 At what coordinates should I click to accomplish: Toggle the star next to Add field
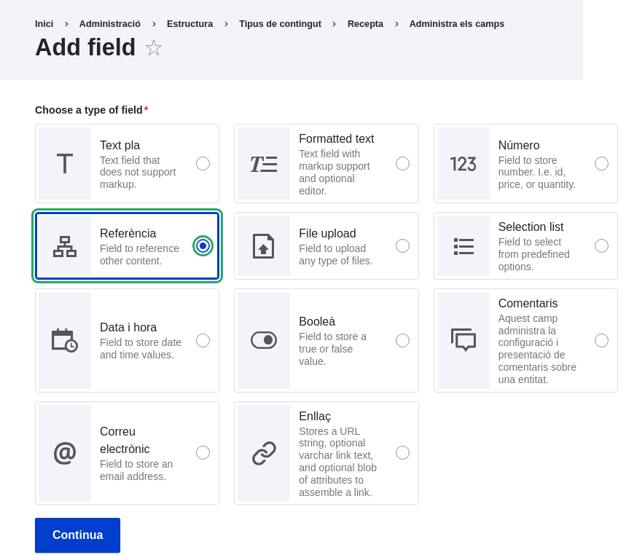point(153,48)
